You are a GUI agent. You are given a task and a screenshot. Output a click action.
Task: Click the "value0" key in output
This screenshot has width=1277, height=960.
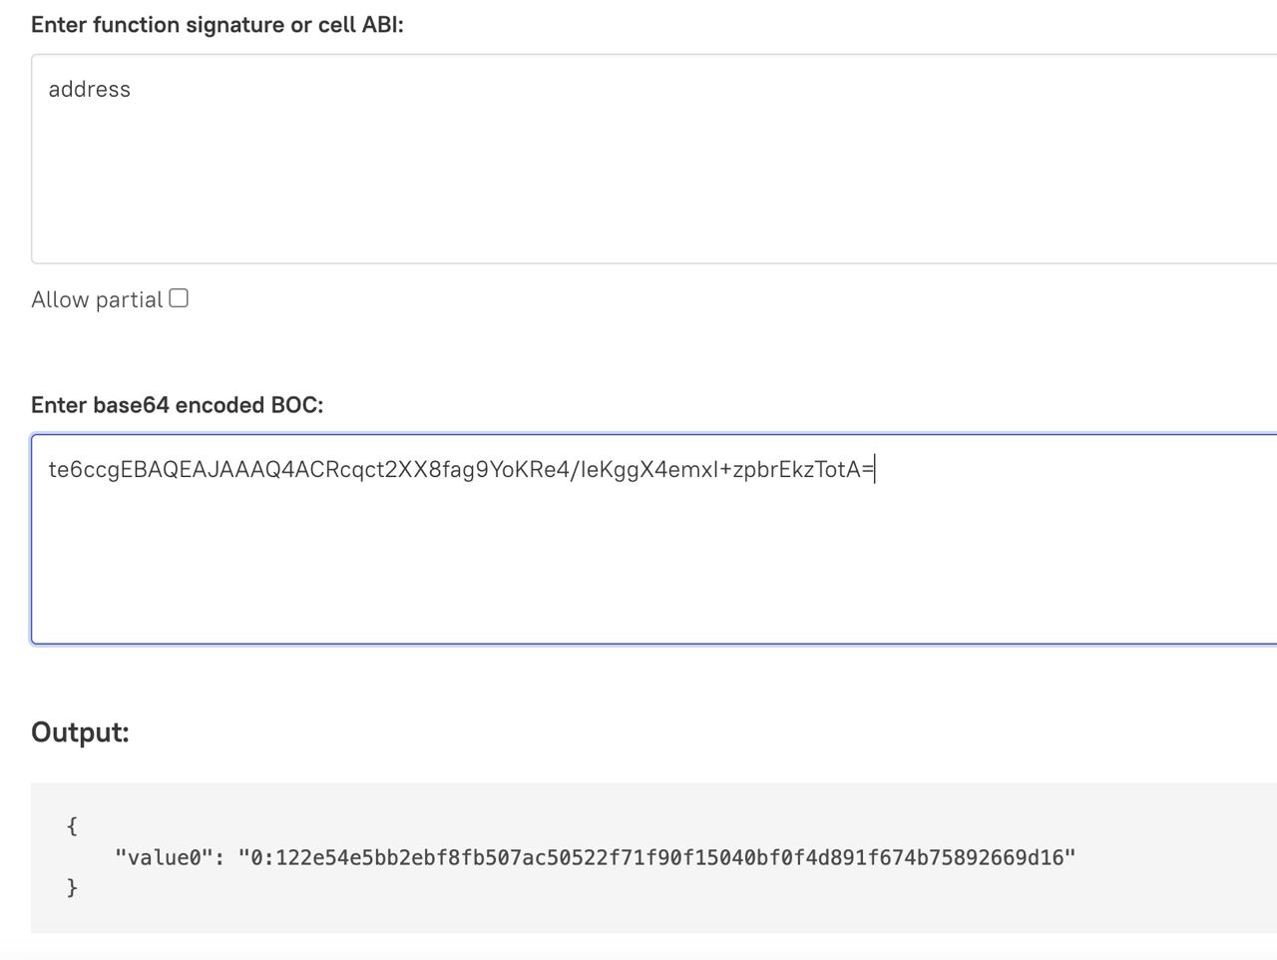[165, 858]
